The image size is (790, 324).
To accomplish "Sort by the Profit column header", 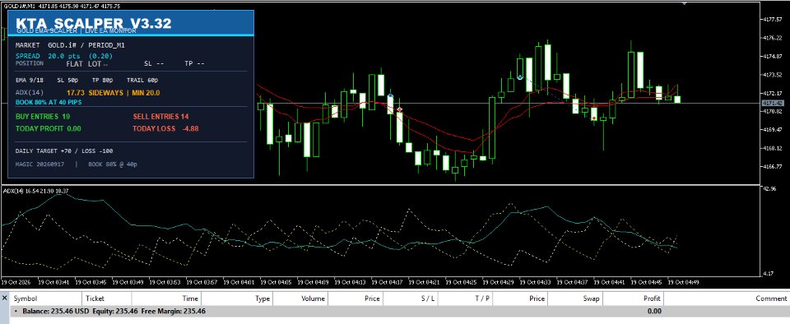I will tap(633, 299).
